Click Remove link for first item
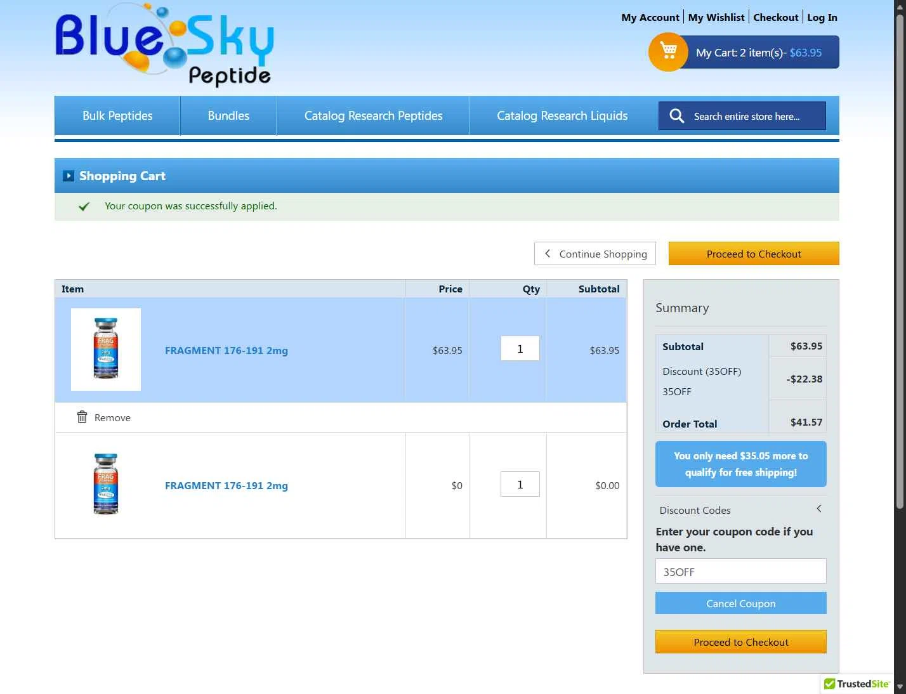The width and height of the screenshot is (906, 694). coord(112,417)
